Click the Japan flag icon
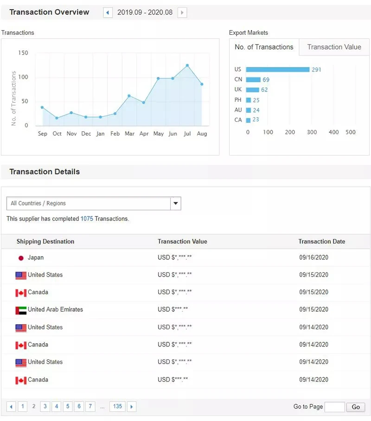The height and width of the screenshot is (421, 371). tap(21, 258)
